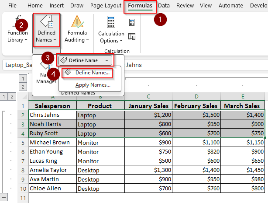This screenshot has height=203, width=268.
Task: Click the Calculate Now calculator icon
Action: [132, 22]
